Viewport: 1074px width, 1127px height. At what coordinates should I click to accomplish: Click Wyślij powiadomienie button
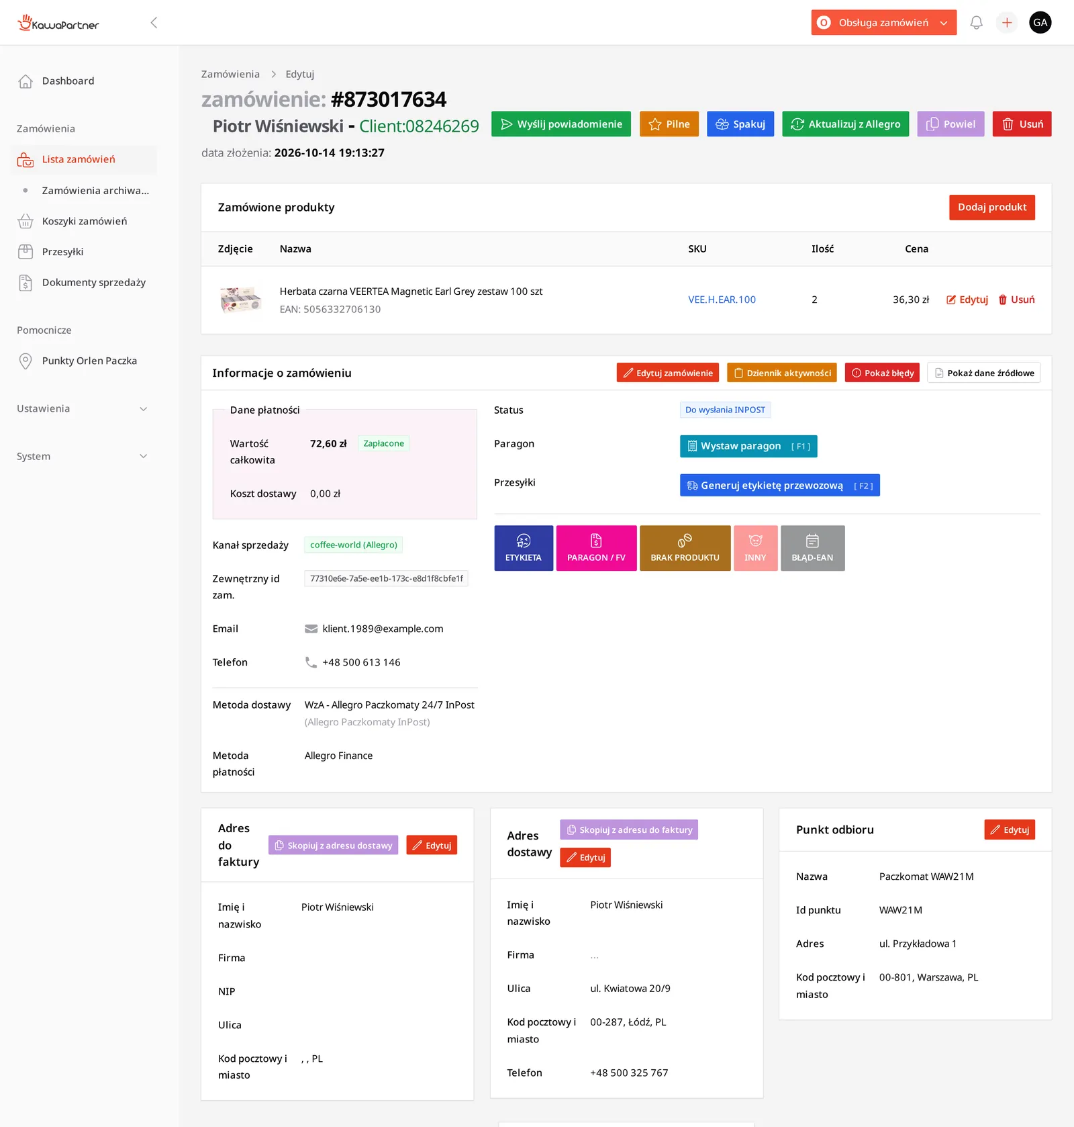(561, 124)
